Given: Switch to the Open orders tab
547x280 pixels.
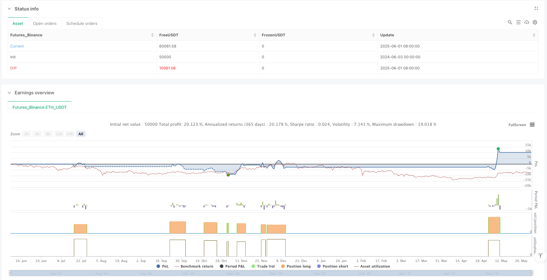Looking at the screenshot, I should click(x=45, y=24).
